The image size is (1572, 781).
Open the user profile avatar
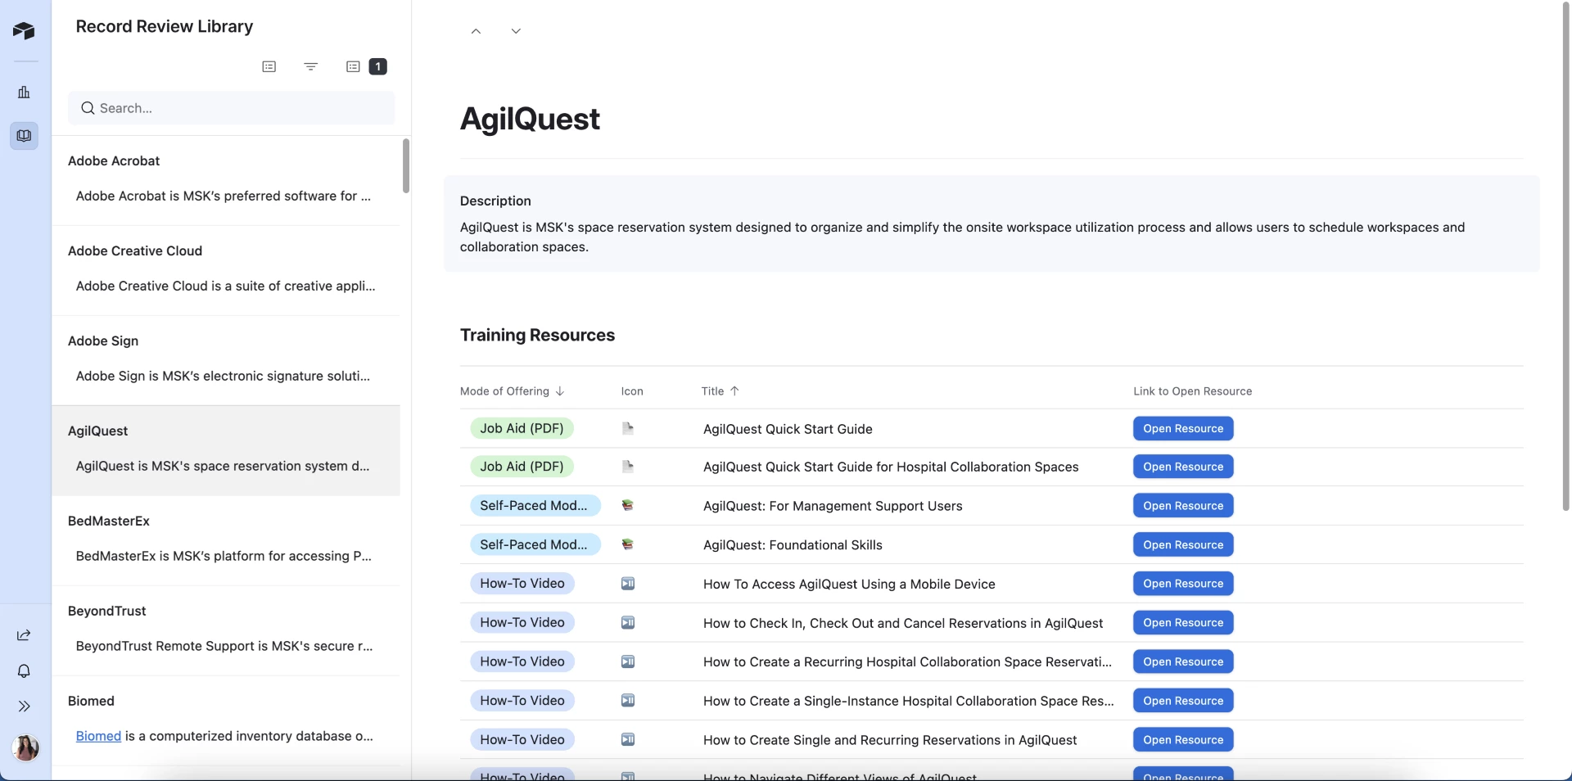tap(25, 747)
